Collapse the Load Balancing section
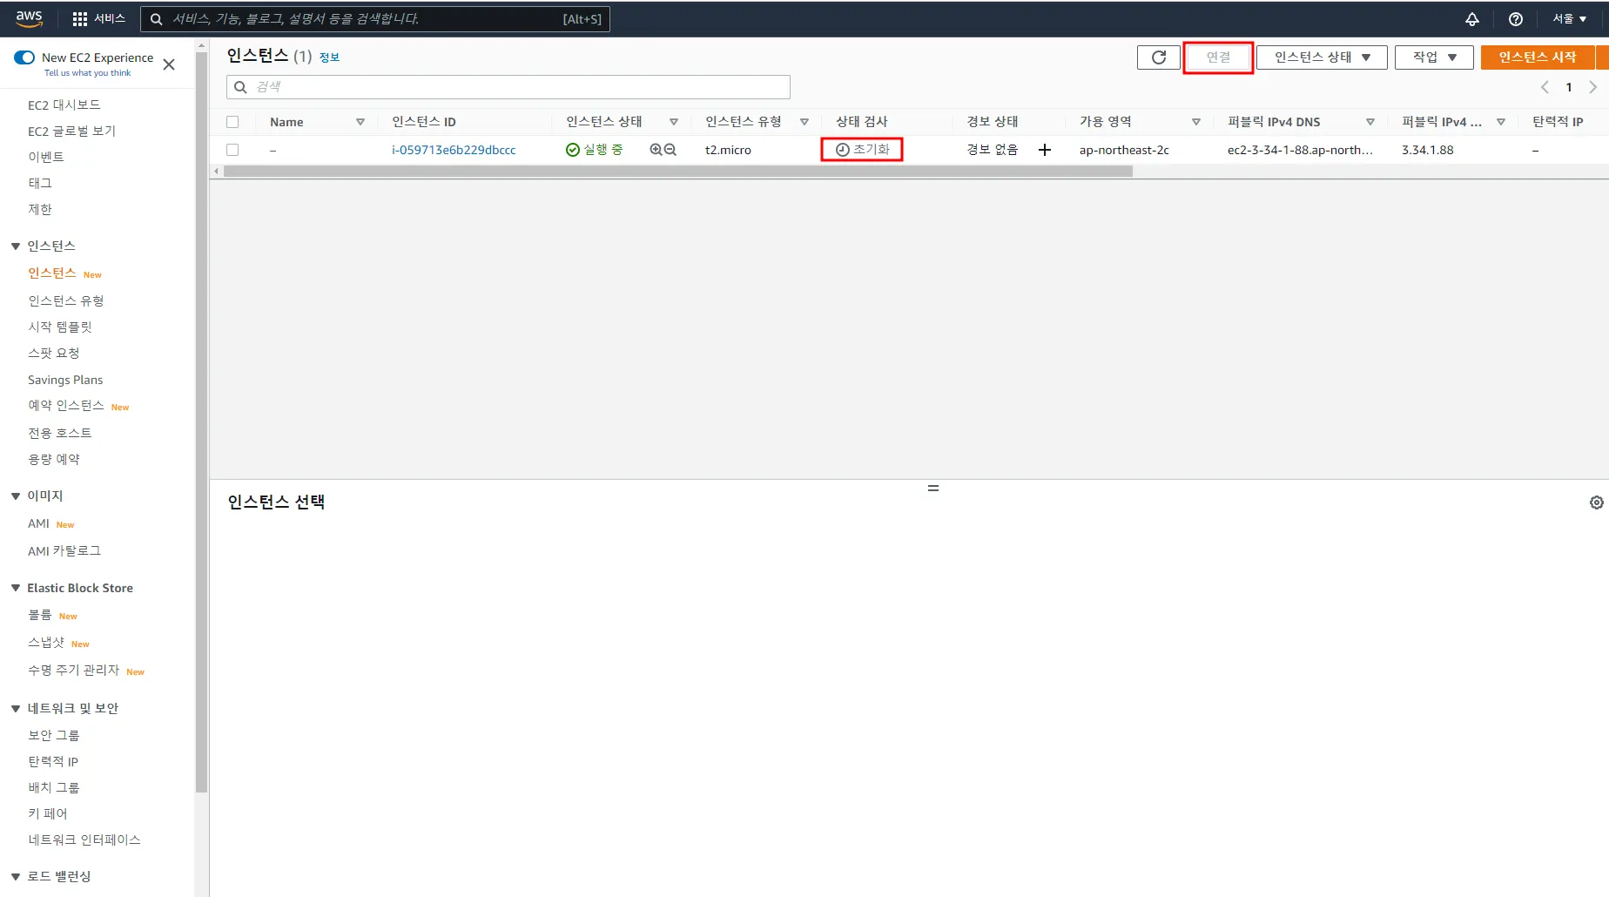1609x897 pixels. coord(16,877)
